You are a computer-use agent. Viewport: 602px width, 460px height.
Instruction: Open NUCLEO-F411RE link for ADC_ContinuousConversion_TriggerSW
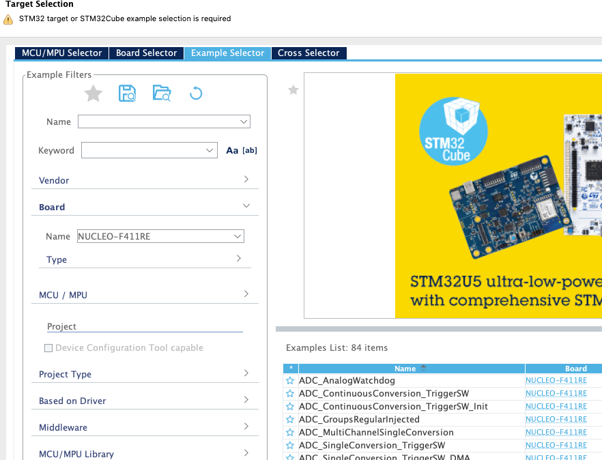[556, 393]
